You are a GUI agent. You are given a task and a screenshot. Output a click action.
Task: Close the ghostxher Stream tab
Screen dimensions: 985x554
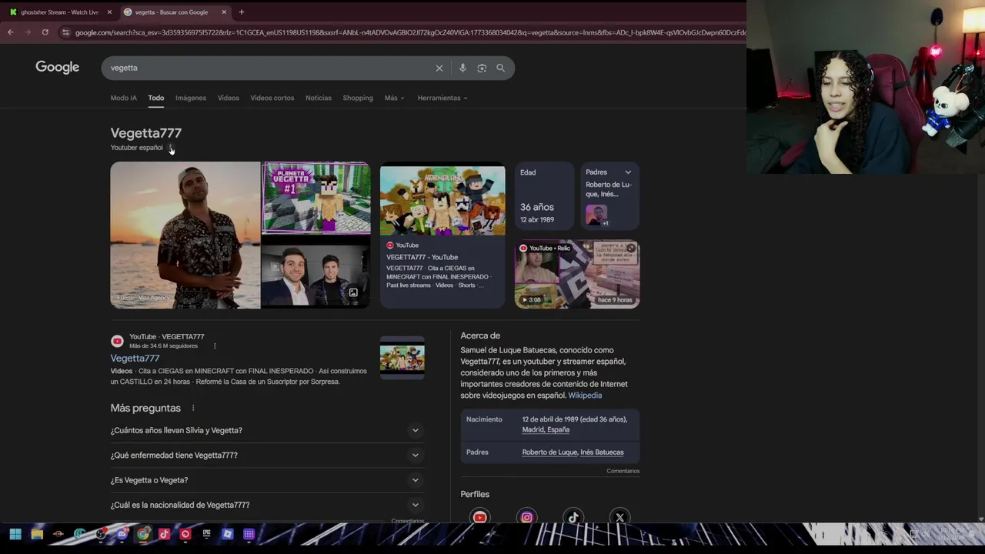pos(109,12)
